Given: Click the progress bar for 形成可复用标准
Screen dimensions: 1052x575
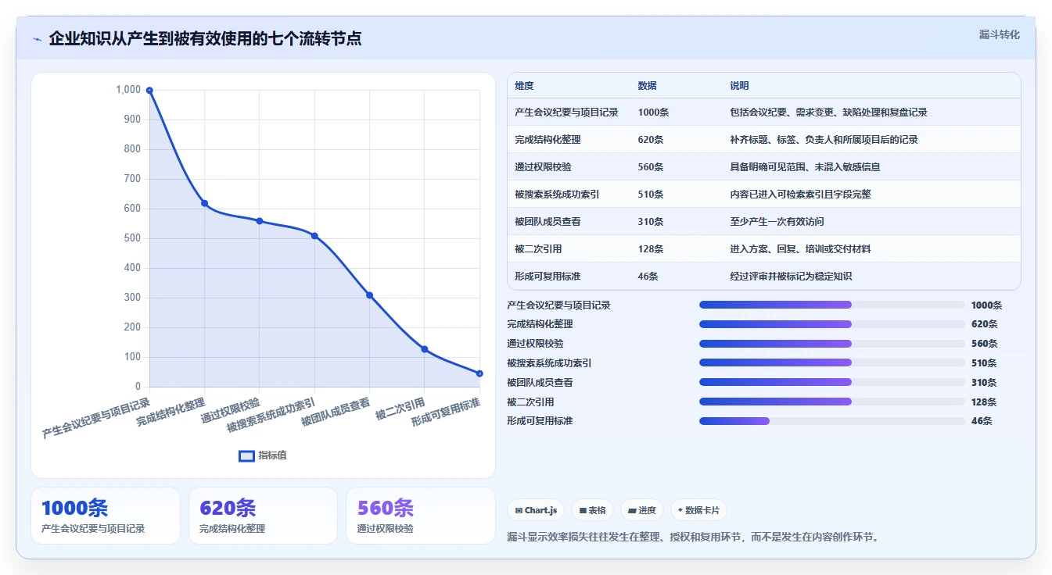Looking at the screenshot, I should click(x=831, y=421).
